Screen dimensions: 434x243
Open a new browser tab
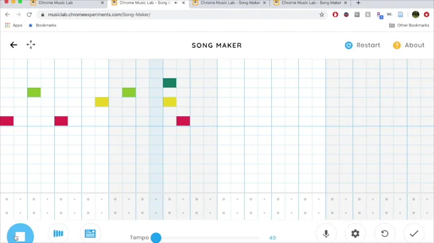358,3
